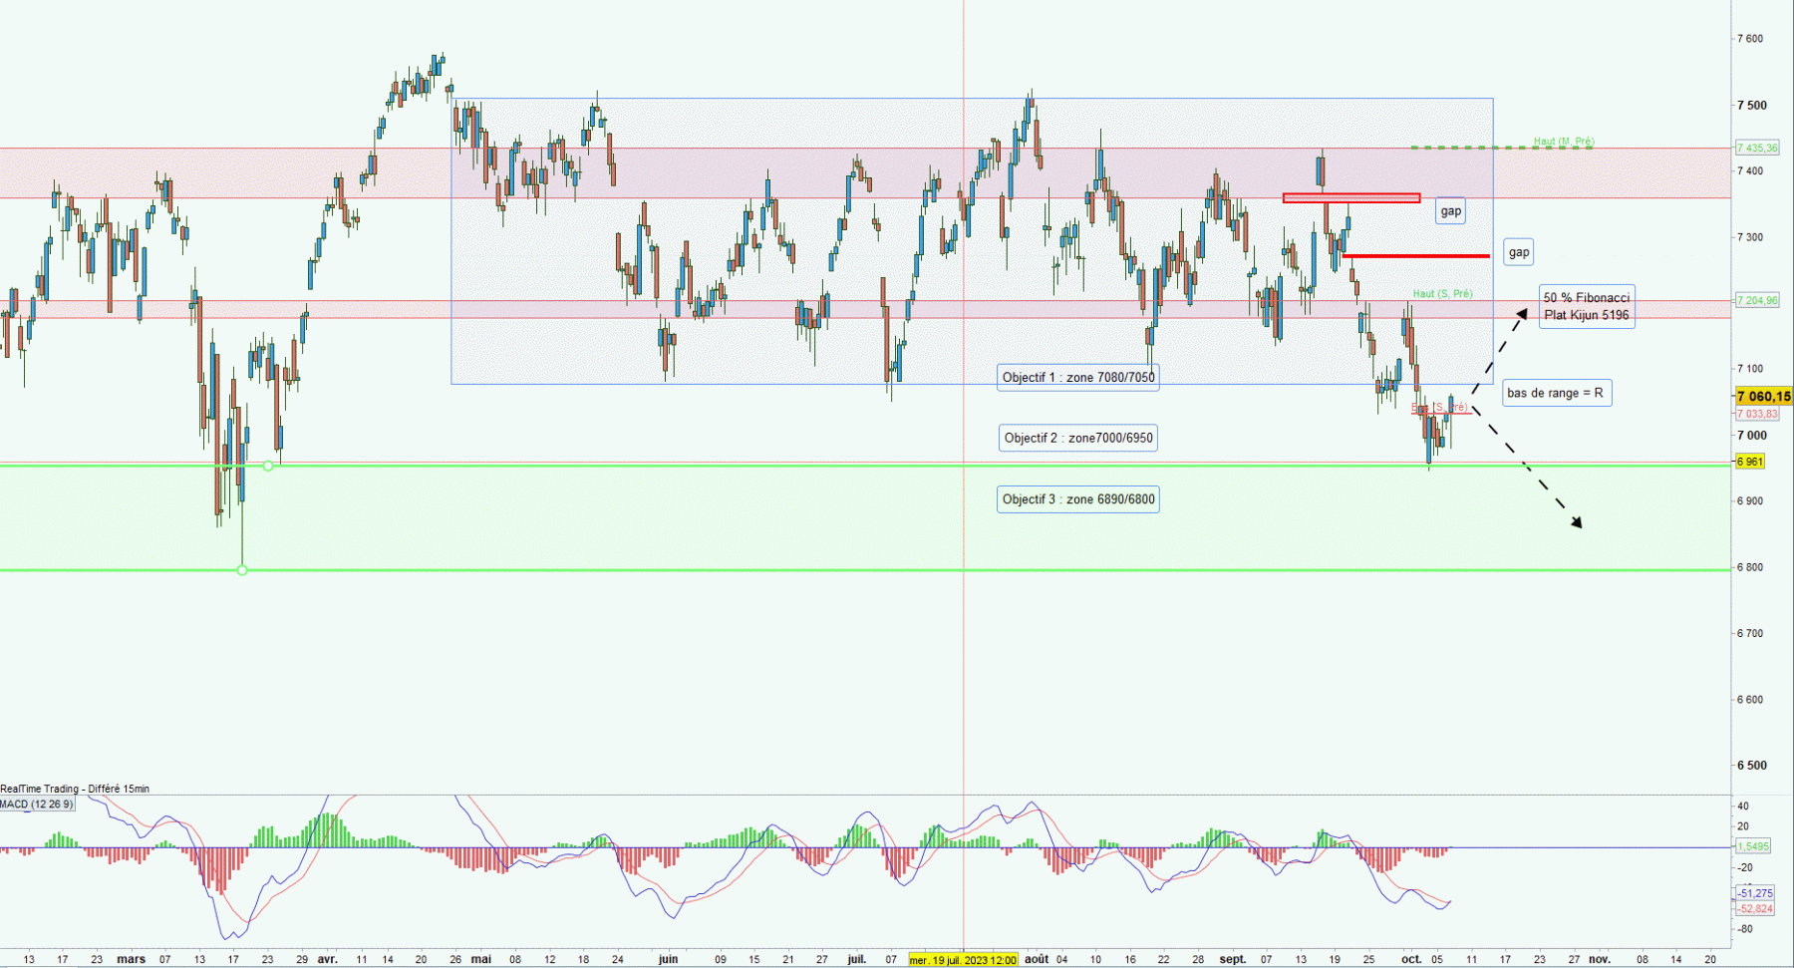The width and height of the screenshot is (1794, 968).
Task: Grab the circle handle on the 6 961 green line
Action: point(268,466)
